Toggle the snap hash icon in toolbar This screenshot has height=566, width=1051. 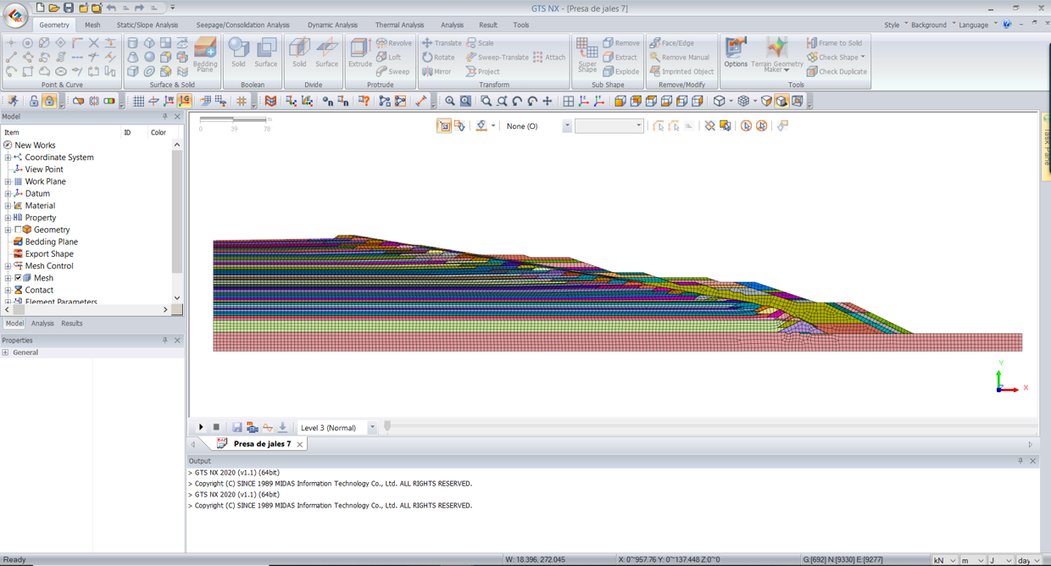[x=242, y=101]
